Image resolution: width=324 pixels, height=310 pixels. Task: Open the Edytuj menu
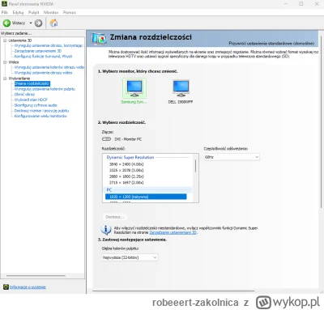(x=18, y=12)
